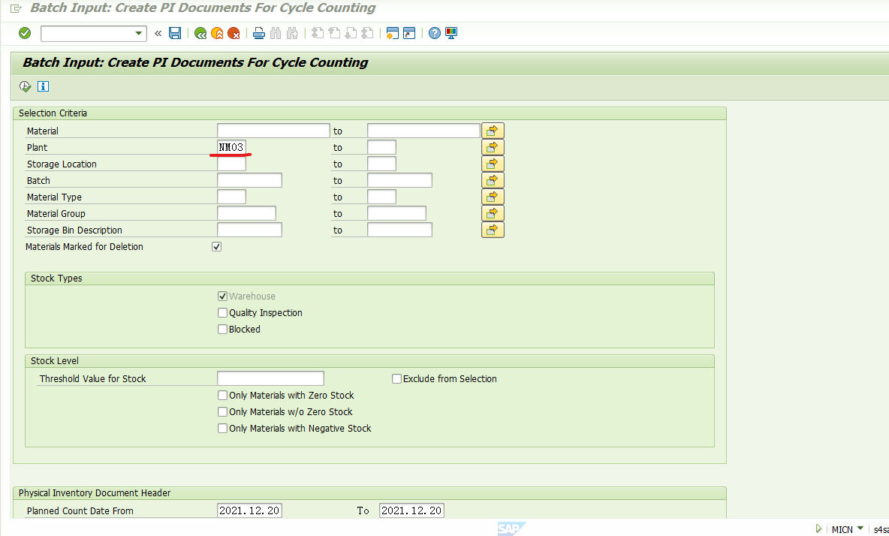Viewport: 889px width, 536px height.
Task: Collapse the command field with the double-chevron
Action: [158, 34]
